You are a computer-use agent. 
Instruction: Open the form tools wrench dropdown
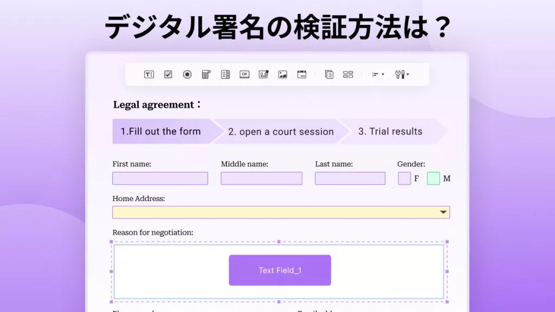click(x=402, y=75)
